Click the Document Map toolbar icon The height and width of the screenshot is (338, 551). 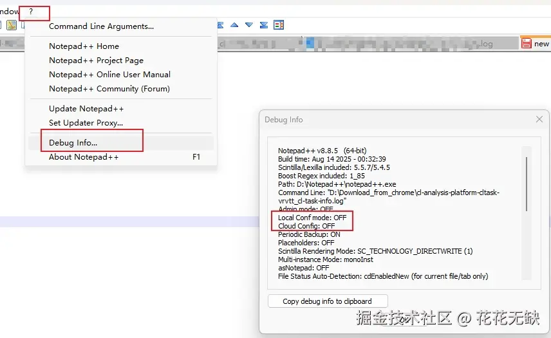[12, 25]
